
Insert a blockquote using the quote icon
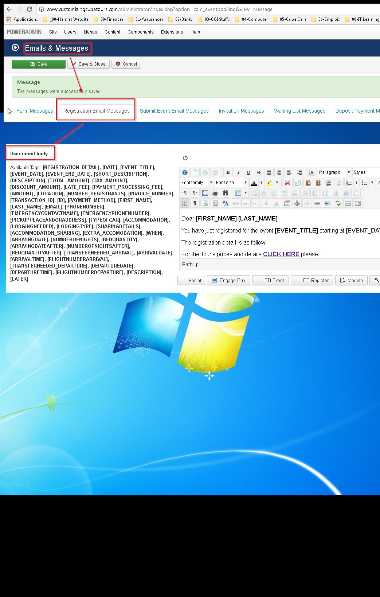tap(312, 173)
